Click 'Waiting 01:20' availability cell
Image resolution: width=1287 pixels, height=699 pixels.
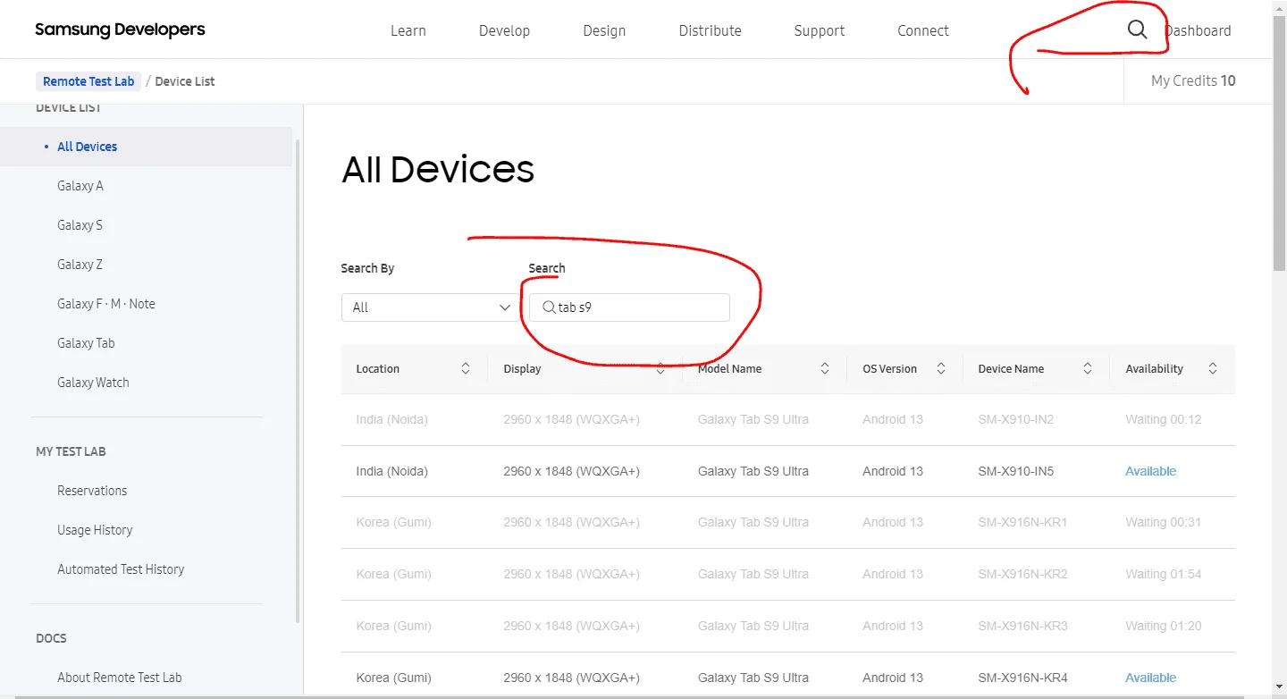[1163, 626]
